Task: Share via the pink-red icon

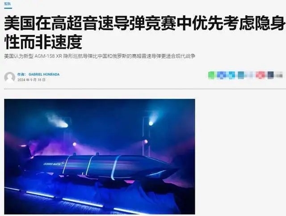Action: (x=260, y=75)
